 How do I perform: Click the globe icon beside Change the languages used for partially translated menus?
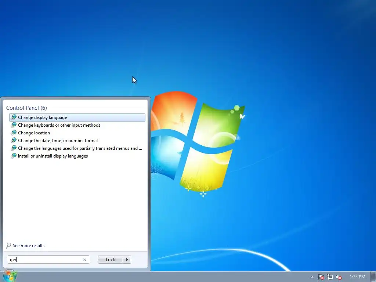[14, 148]
